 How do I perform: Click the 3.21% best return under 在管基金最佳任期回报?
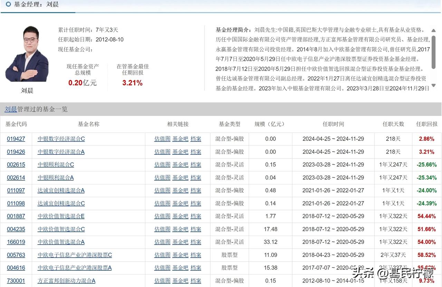point(132,83)
